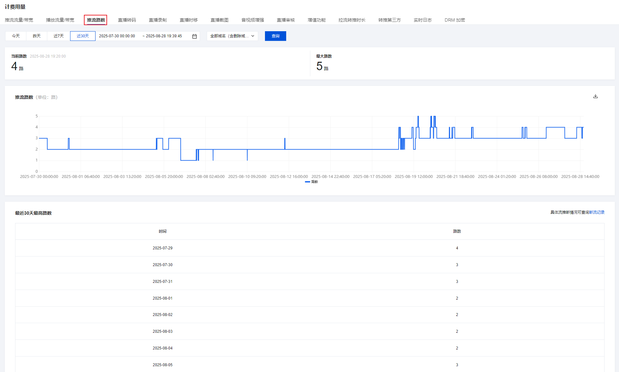The width and height of the screenshot is (619, 372).
Task: Open the 直播转码 tab
Action: tap(127, 20)
